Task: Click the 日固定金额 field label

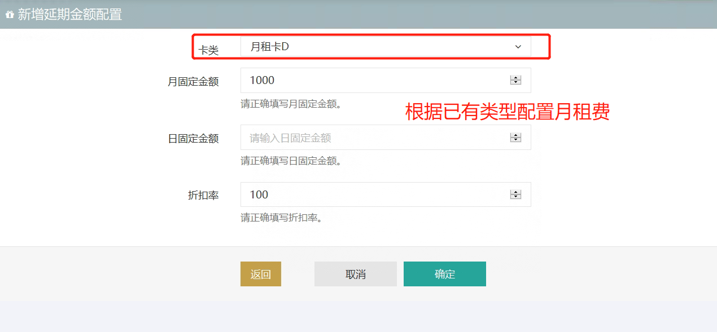Action: (x=193, y=138)
